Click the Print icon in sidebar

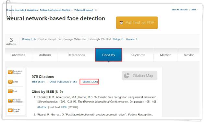point(10,91)
